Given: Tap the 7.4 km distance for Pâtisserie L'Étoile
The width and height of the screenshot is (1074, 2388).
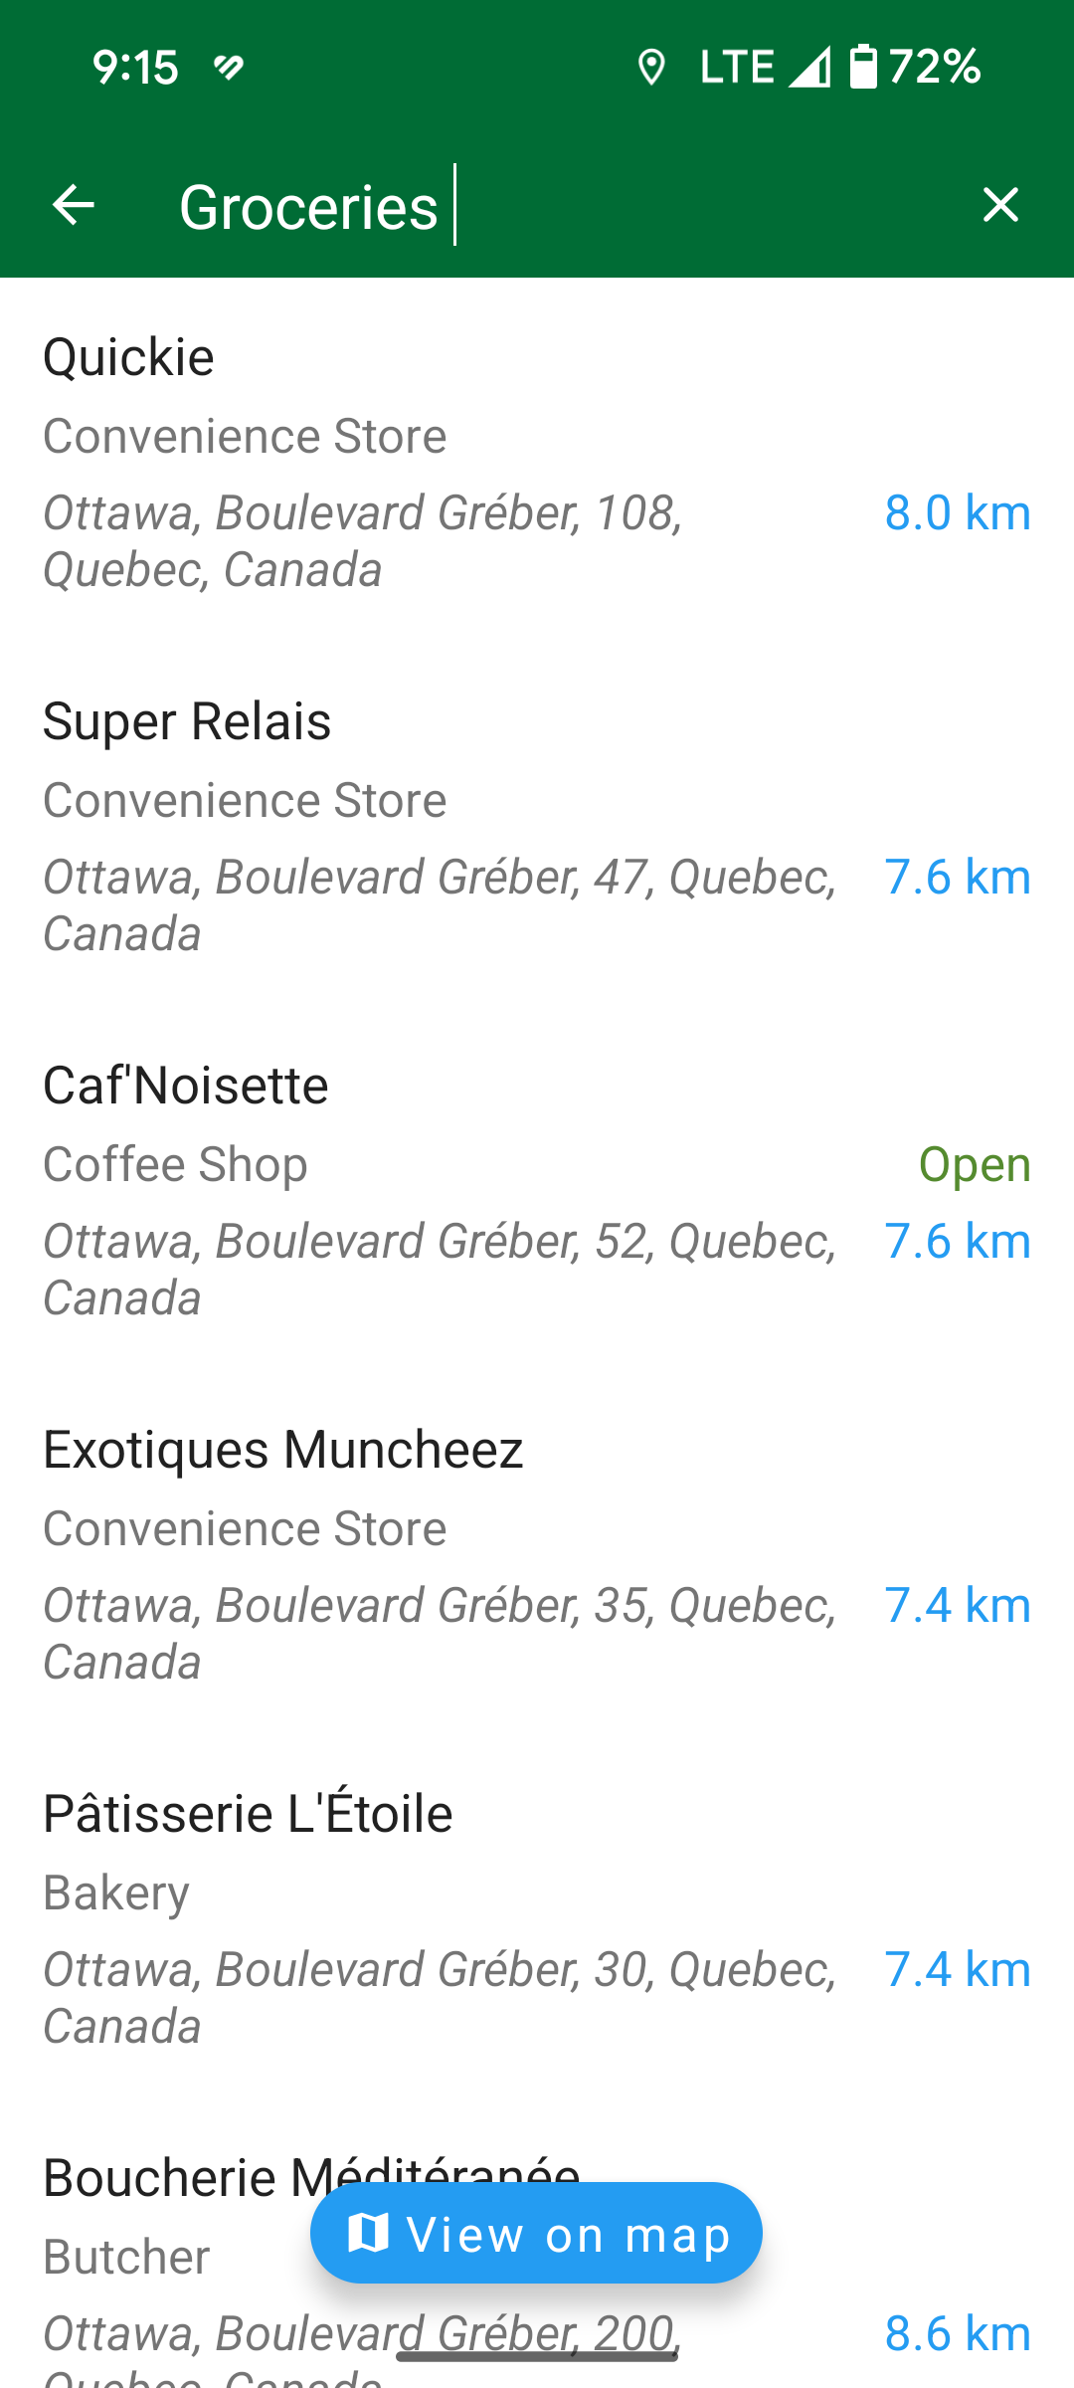Looking at the screenshot, I should [957, 1969].
